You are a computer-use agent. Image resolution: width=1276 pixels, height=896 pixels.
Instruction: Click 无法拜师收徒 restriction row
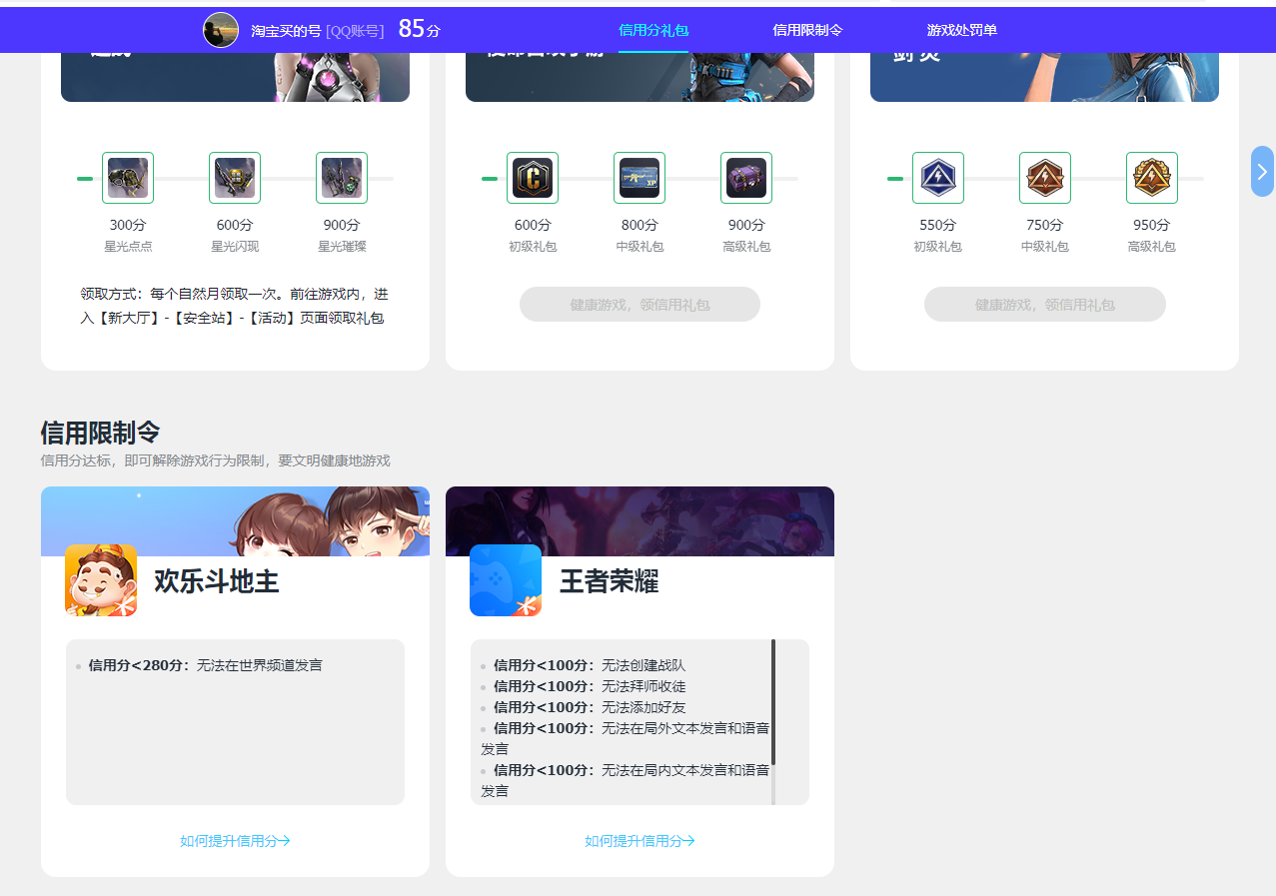coord(590,686)
